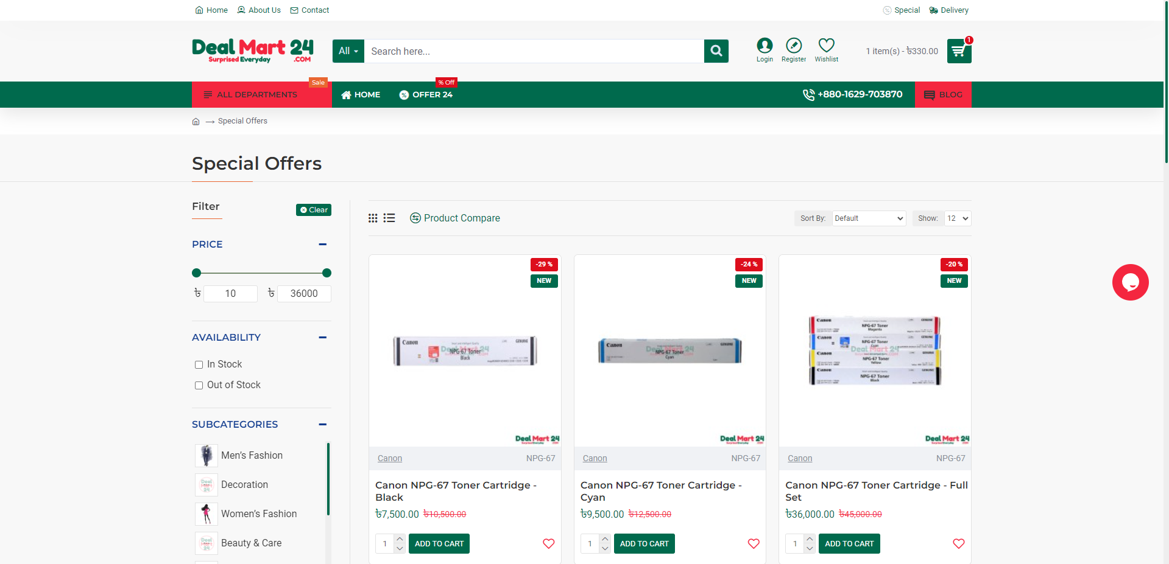Click the maximum price slider handle
This screenshot has width=1169, height=564.
327,273
